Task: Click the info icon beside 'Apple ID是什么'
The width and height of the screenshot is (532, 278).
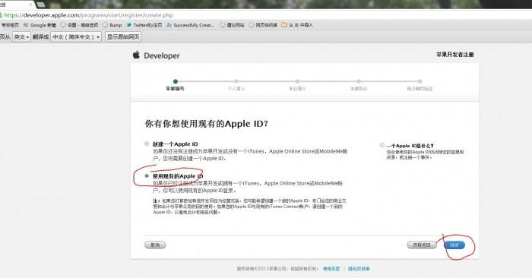Action: click(382, 145)
